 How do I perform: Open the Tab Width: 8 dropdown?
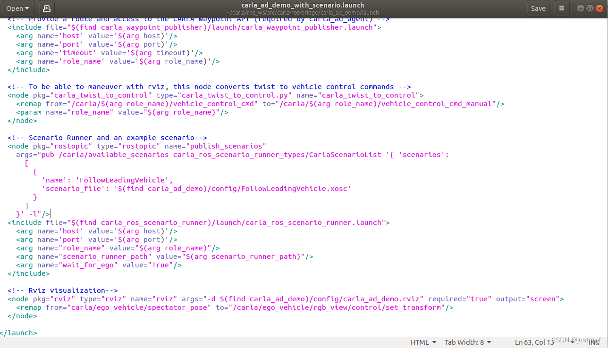click(468, 342)
